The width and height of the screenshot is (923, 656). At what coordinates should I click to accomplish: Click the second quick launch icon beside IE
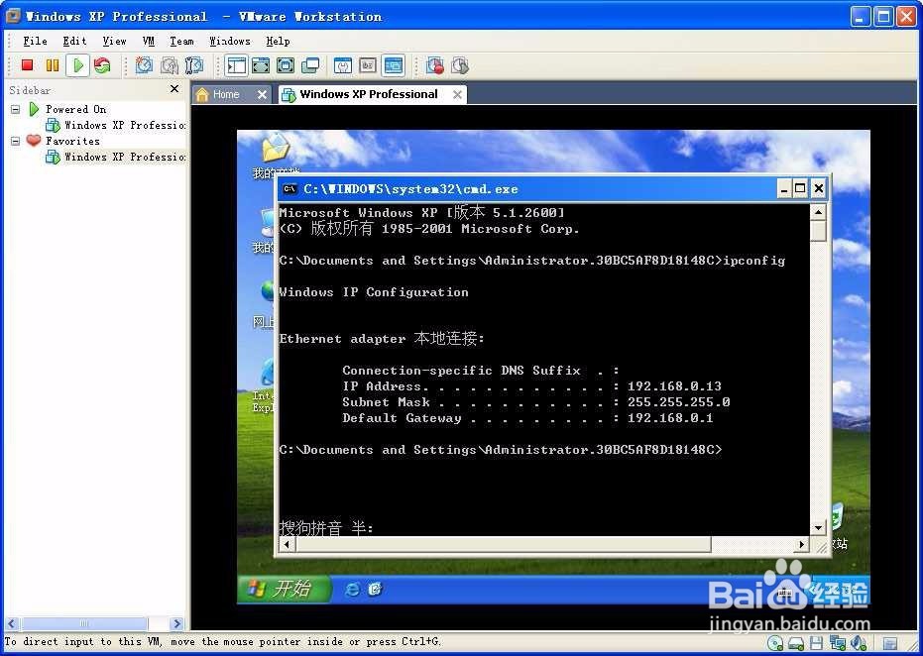tap(375, 589)
